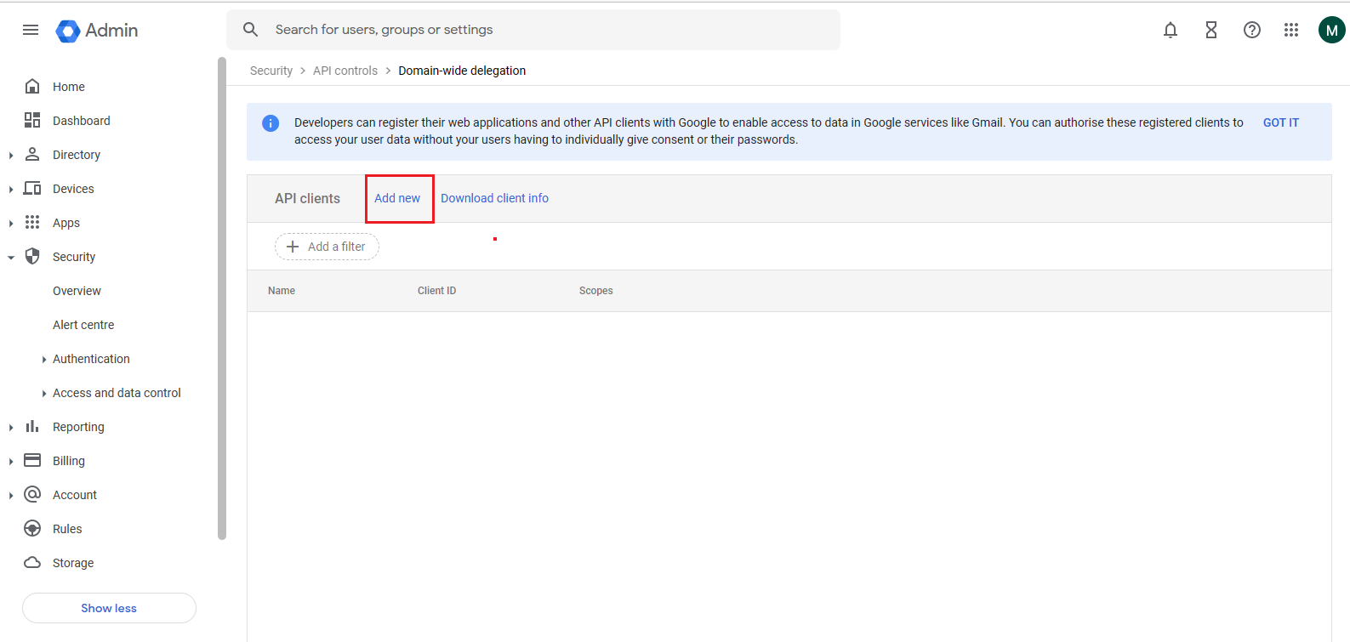Click the Storage cloud icon
The image size is (1350, 642).
pos(32,563)
